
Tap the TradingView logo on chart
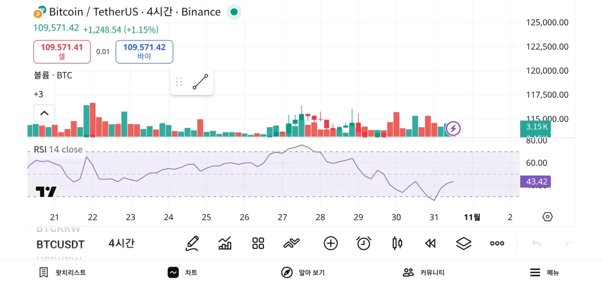pyautogui.click(x=46, y=192)
